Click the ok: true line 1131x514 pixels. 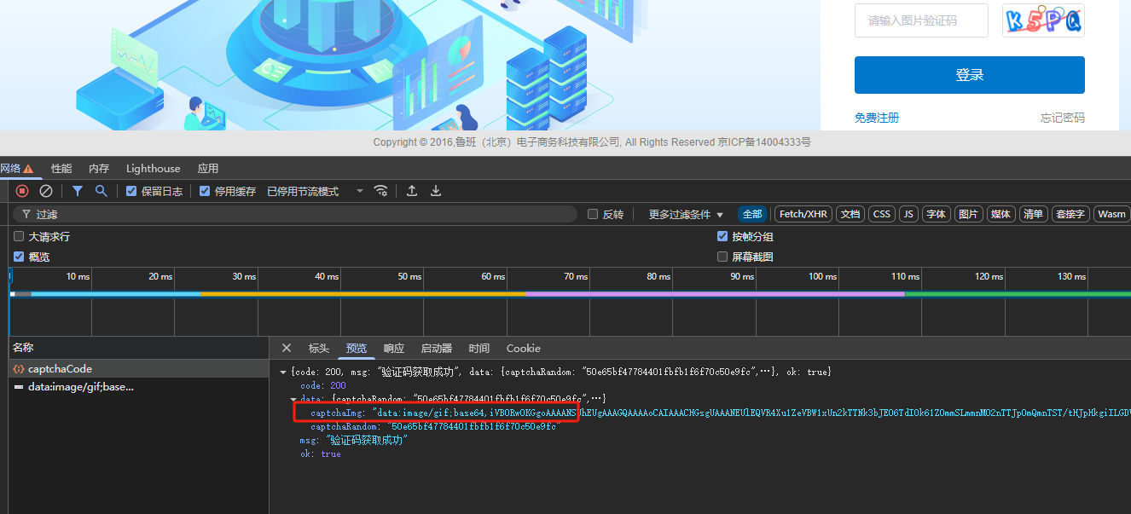(321, 453)
